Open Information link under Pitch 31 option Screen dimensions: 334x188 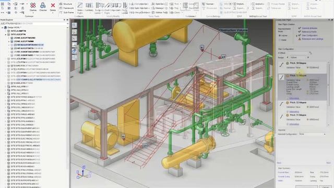(294, 124)
